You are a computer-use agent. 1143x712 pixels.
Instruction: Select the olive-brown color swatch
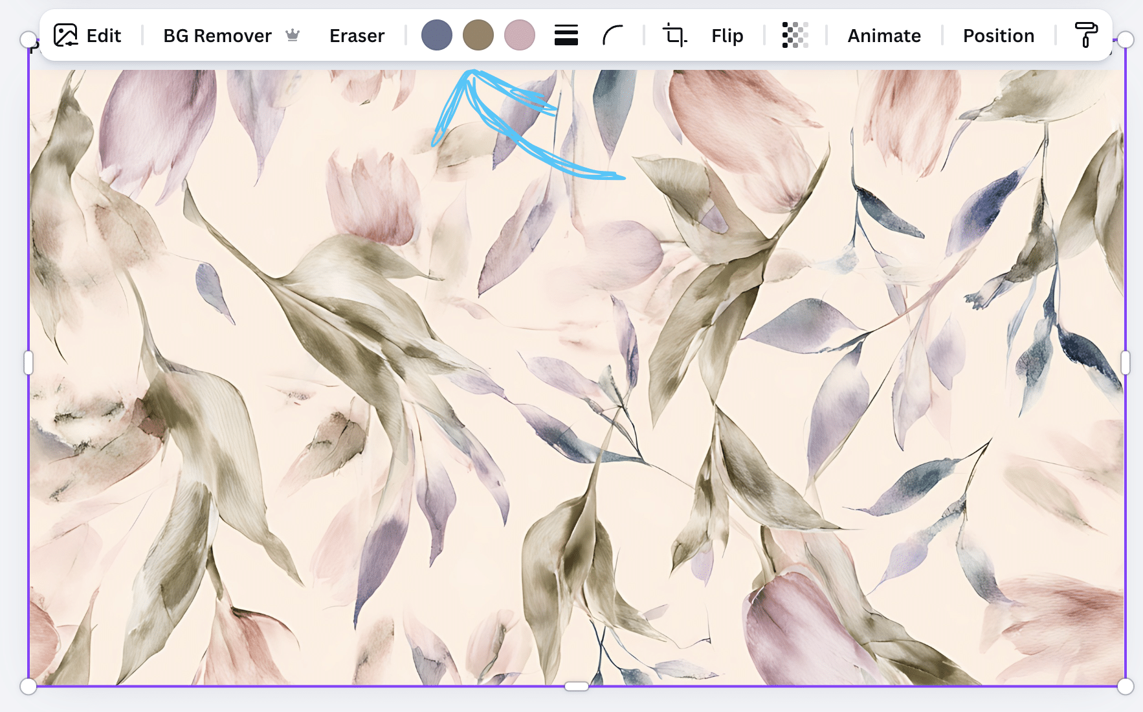click(478, 36)
